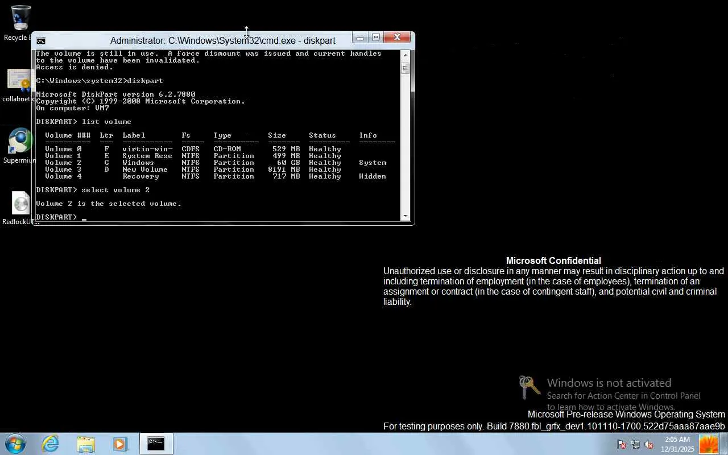Click the cmd.exe taskbar button
728x455 pixels.
[x=156, y=444]
